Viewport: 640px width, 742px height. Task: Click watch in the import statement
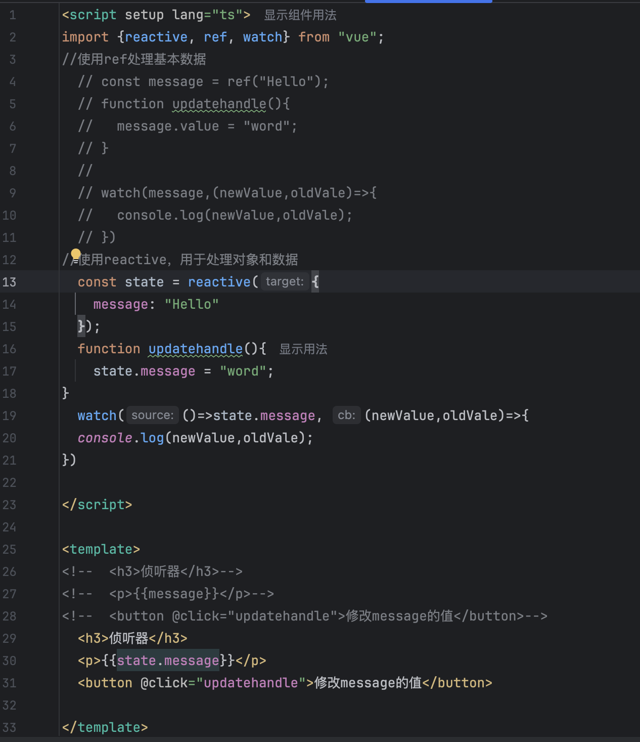[262, 37]
